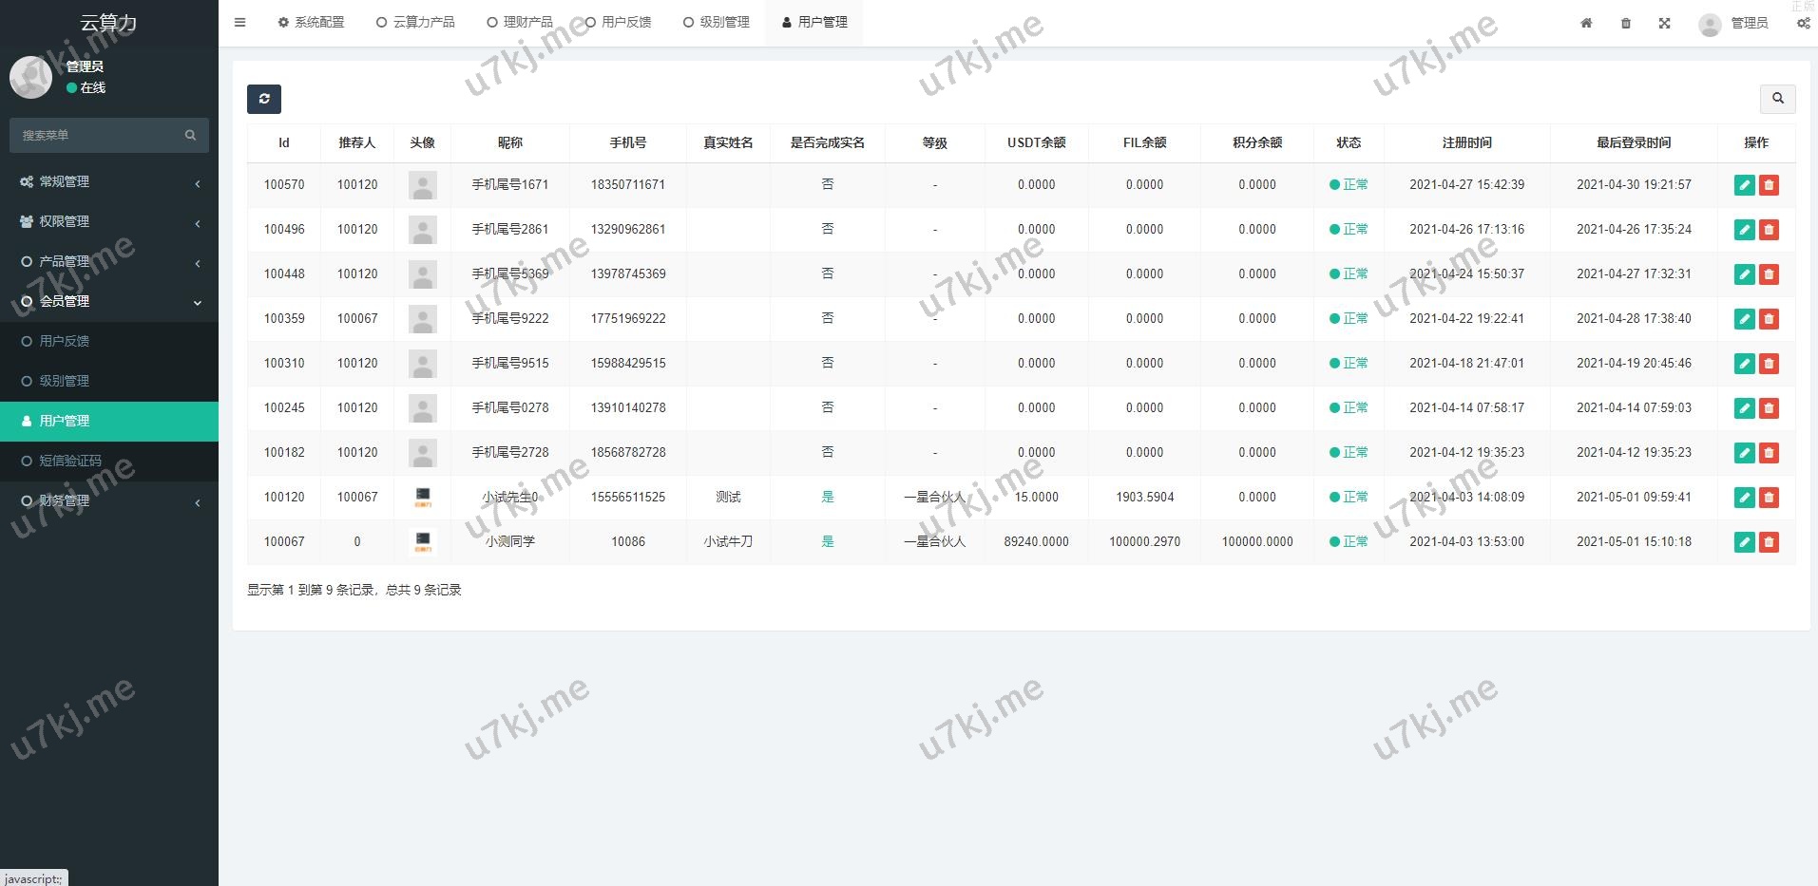Image resolution: width=1818 pixels, height=886 pixels.
Task: Click the sidebar toggle hamburger icon
Action: coord(239,23)
